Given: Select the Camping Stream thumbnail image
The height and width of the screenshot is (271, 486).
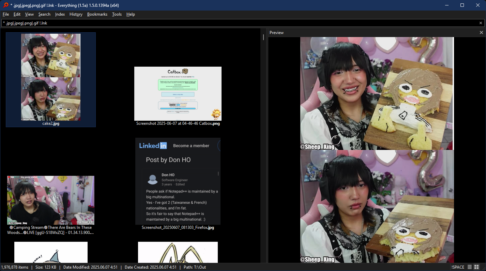Looking at the screenshot, I should click(51, 200).
